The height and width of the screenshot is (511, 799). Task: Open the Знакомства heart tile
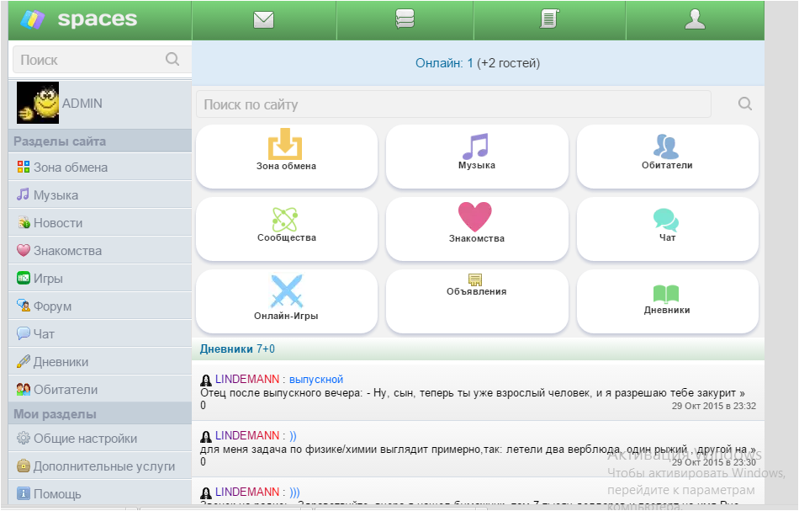[x=476, y=227]
